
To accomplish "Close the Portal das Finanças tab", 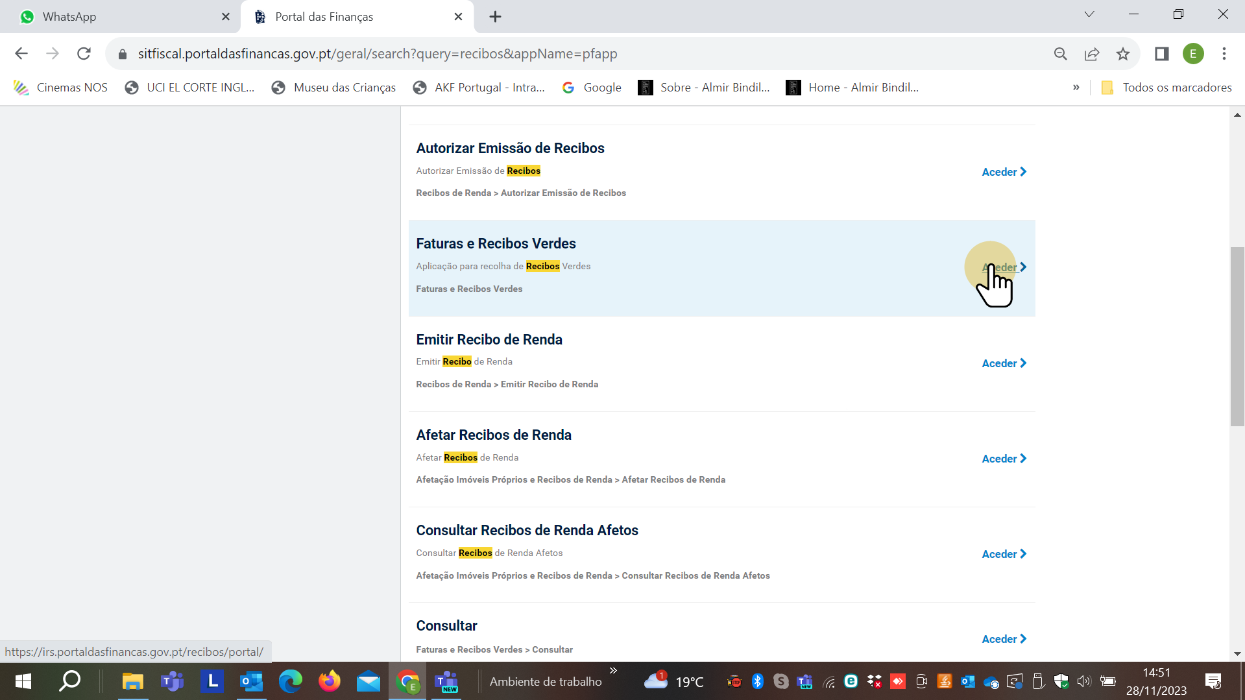I will click(458, 17).
